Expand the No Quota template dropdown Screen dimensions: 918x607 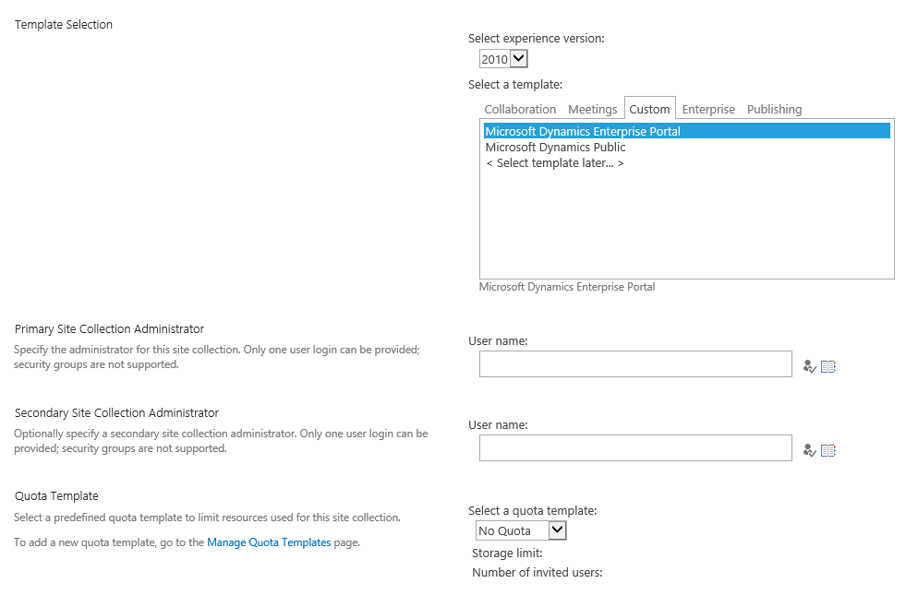point(521,530)
